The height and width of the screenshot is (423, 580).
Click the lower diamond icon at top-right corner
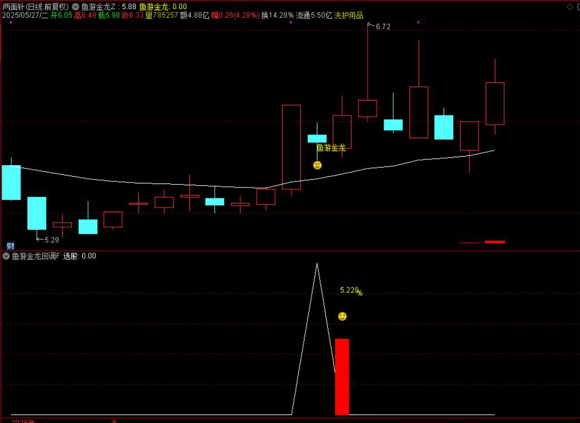coord(570,15)
